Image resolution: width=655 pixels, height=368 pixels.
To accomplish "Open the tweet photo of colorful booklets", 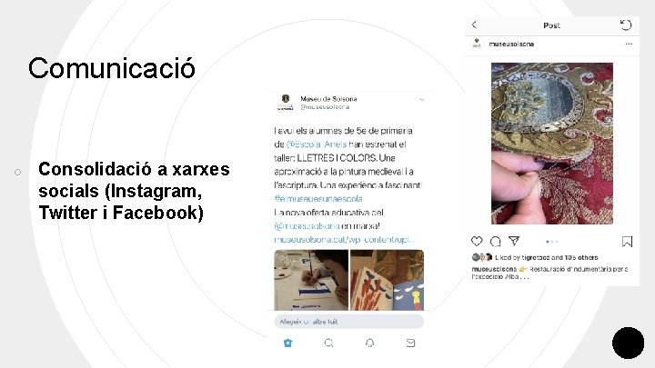I will pyautogui.click(x=387, y=280).
